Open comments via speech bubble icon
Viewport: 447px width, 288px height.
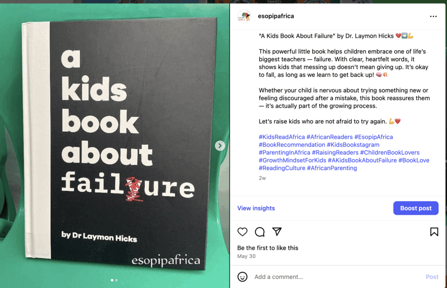click(260, 232)
